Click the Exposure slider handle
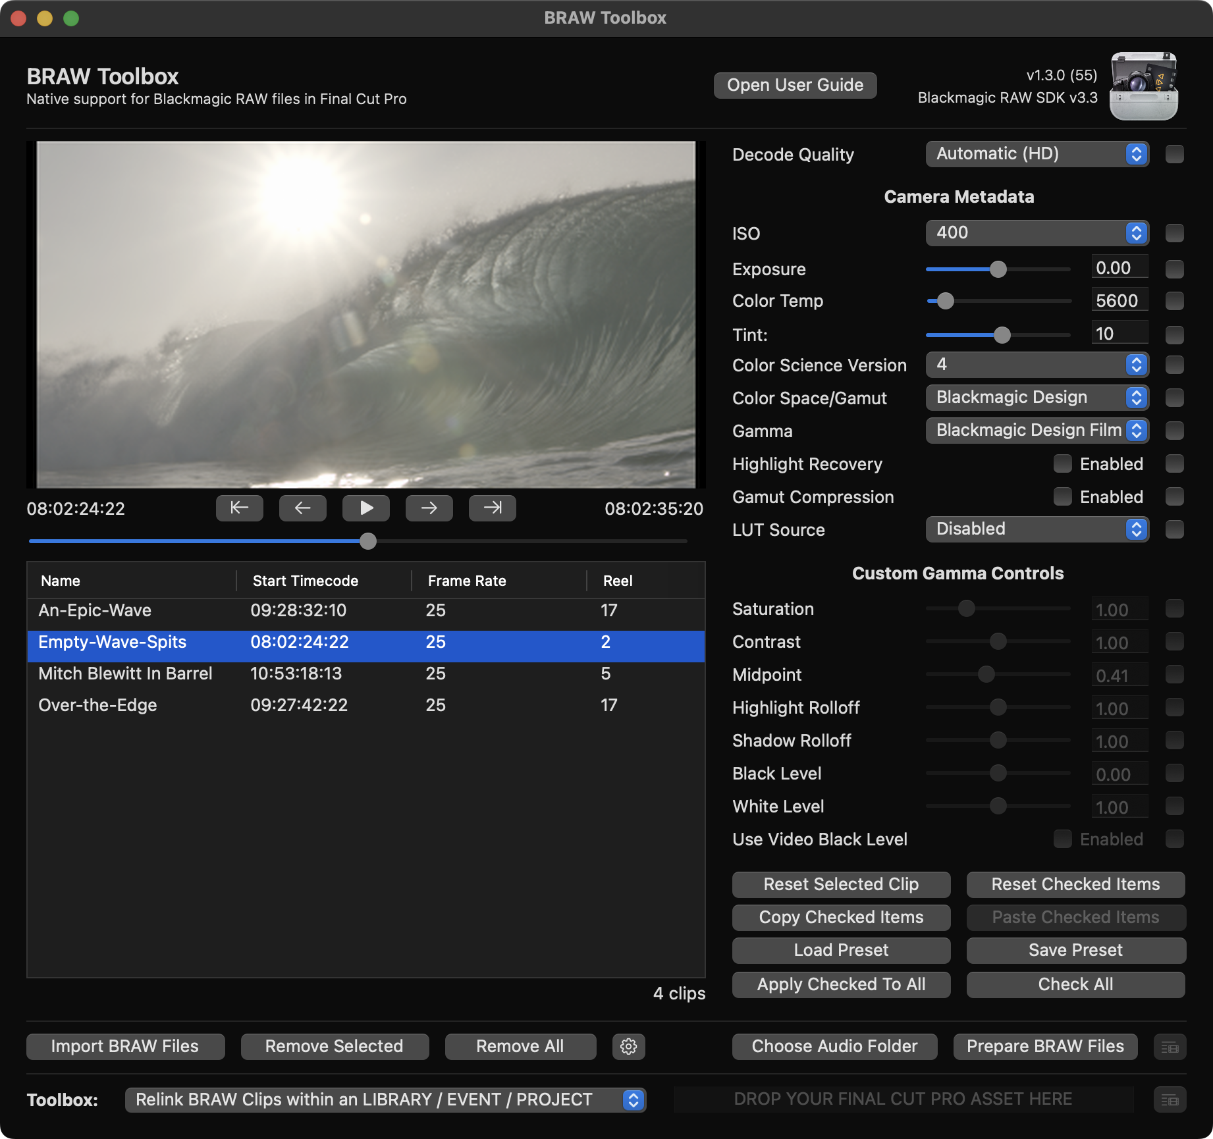The height and width of the screenshot is (1139, 1213). click(x=998, y=269)
